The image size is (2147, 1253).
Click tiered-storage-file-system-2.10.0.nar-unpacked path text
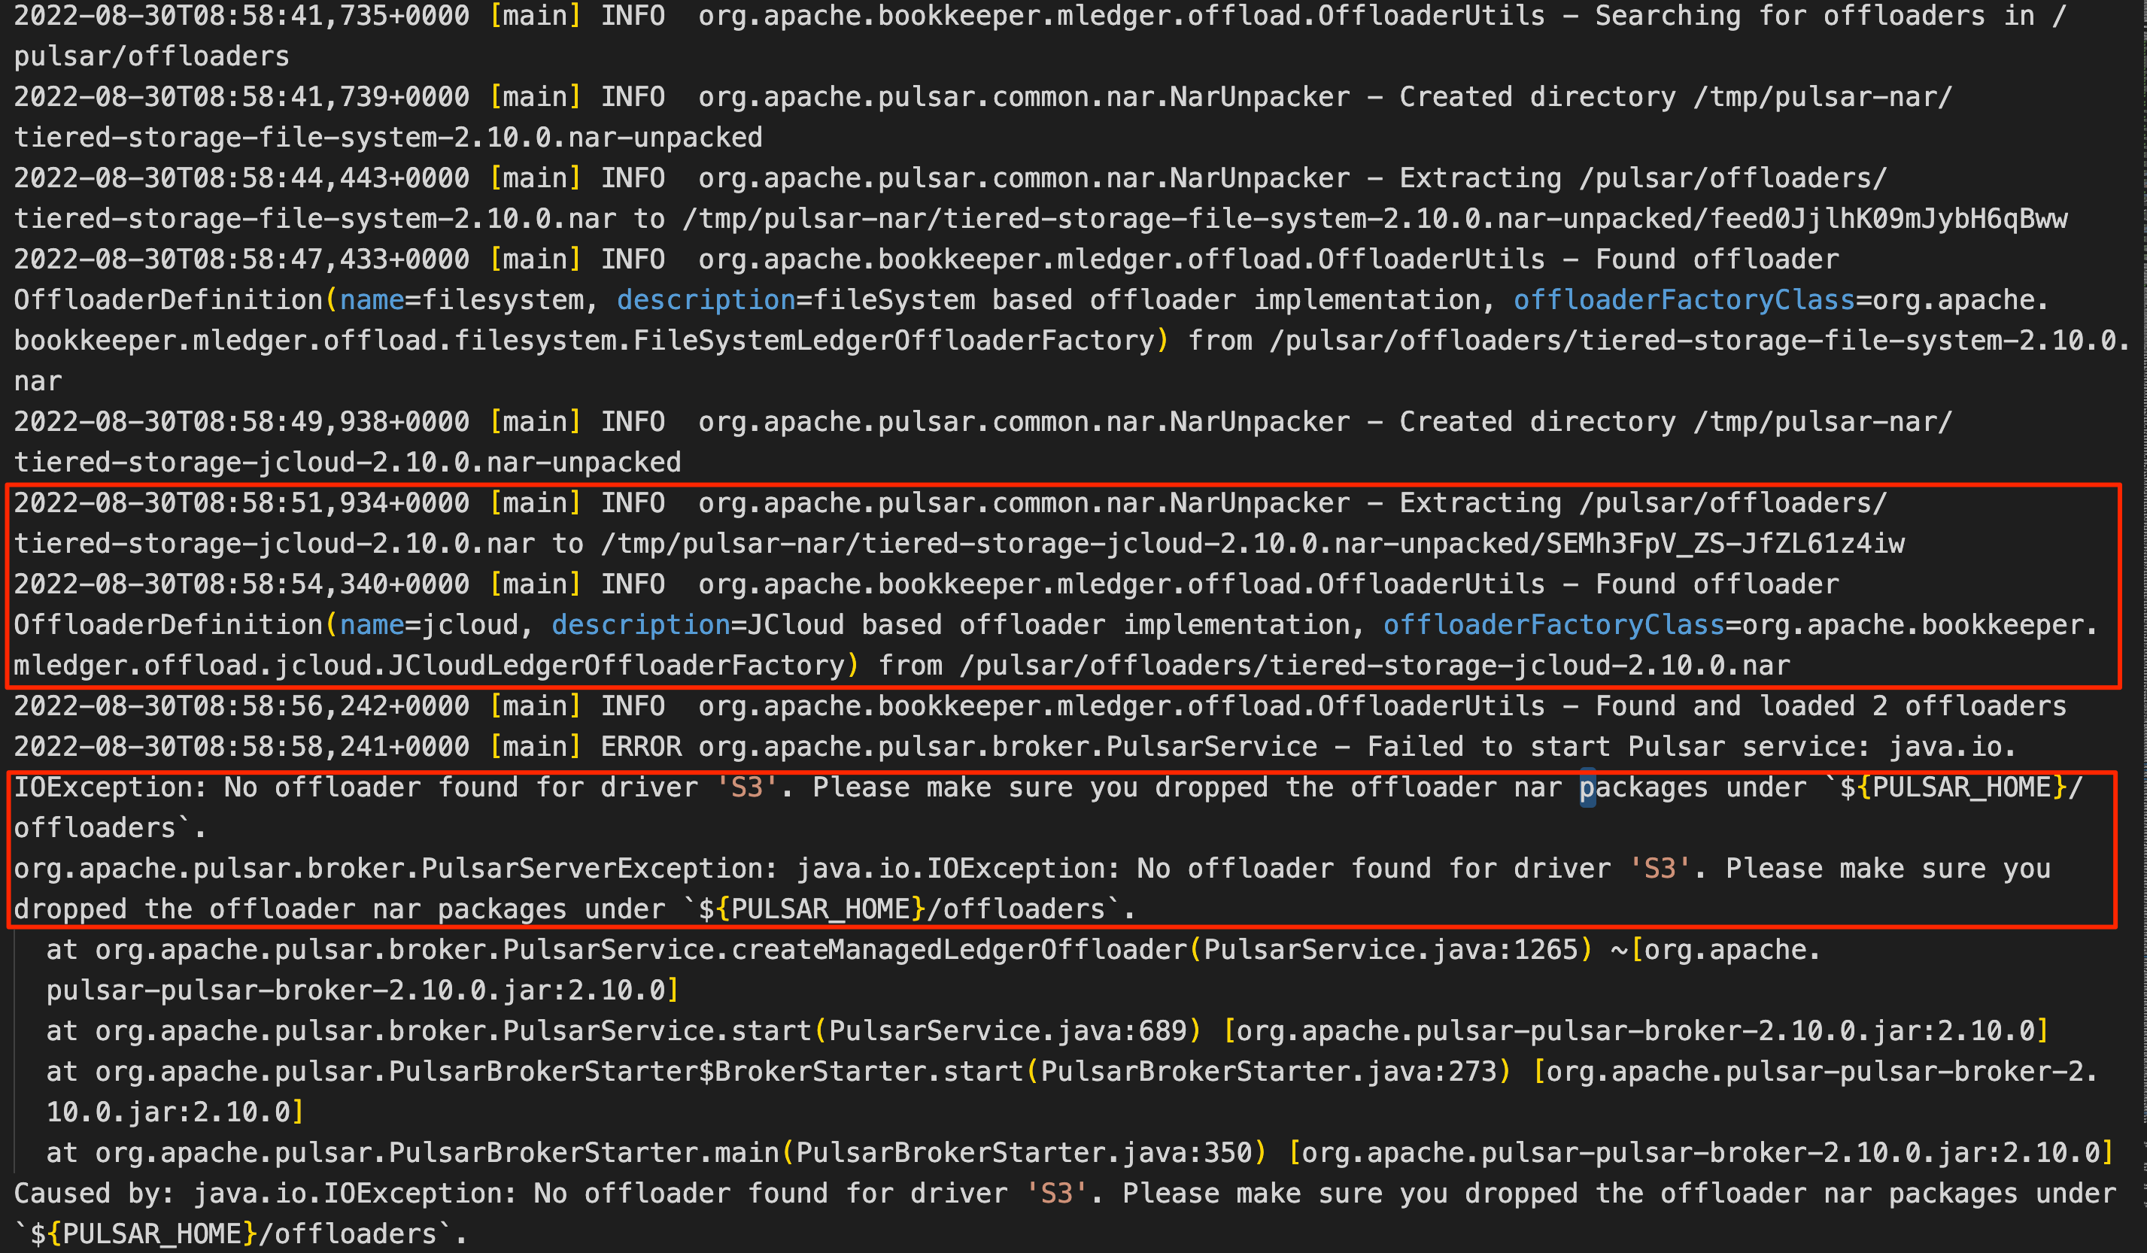(384, 136)
